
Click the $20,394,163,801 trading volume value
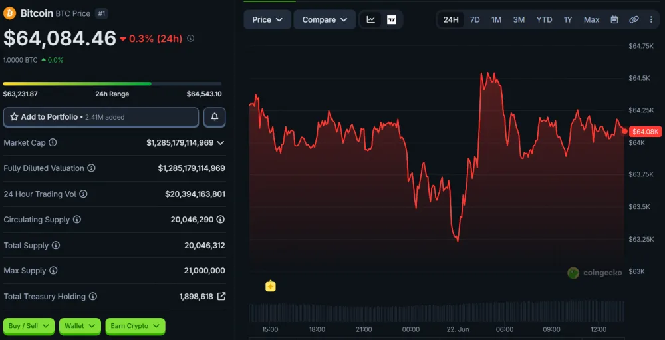click(195, 194)
